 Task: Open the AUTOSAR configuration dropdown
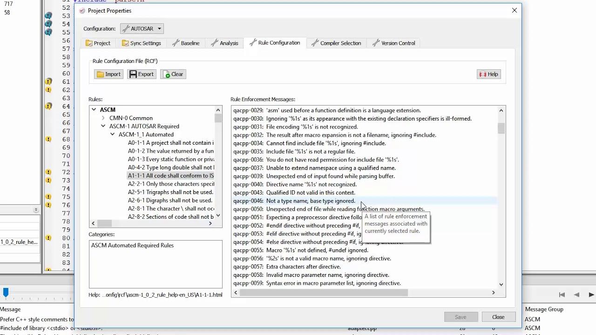pyautogui.click(x=142, y=29)
